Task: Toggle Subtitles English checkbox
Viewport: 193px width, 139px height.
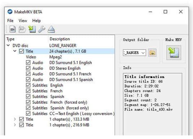Action: coord(28,85)
